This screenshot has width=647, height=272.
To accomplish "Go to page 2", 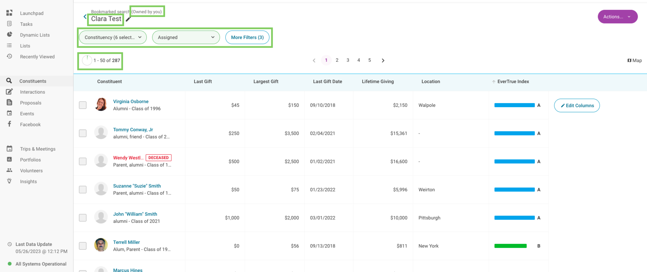I will click(337, 60).
